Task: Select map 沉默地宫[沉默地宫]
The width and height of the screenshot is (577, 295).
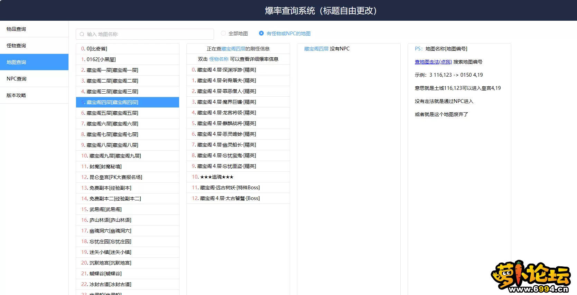Action: [x=128, y=263]
